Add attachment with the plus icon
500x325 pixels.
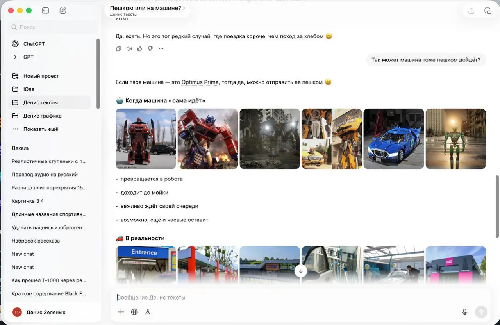click(x=121, y=312)
